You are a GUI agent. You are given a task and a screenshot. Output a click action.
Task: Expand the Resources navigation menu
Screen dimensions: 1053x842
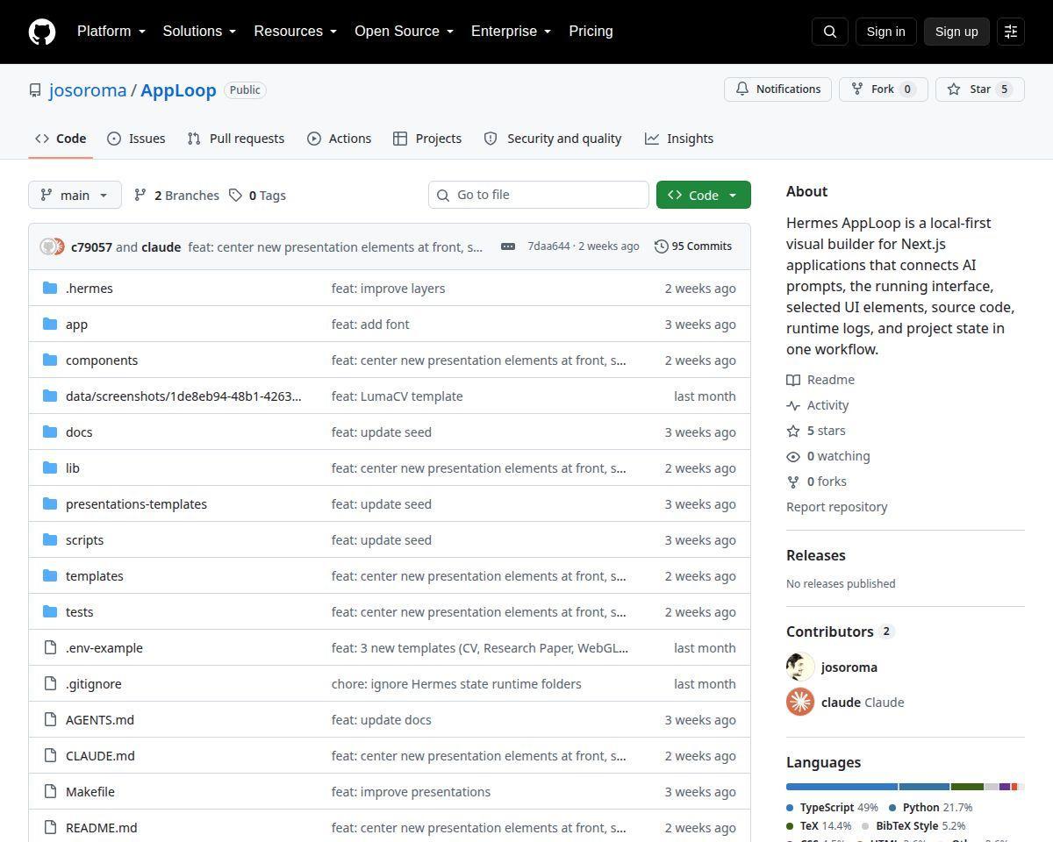296,32
